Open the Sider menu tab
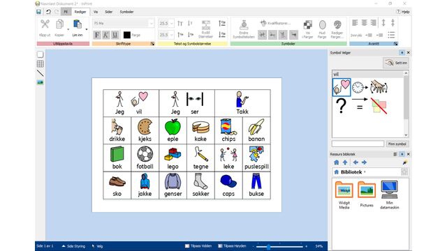Screen dimensions: 447x251 [109, 12]
